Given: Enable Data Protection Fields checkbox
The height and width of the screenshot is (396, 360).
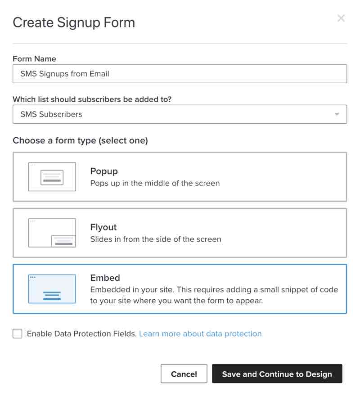Looking at the screenshot, I should pos(17,333).
